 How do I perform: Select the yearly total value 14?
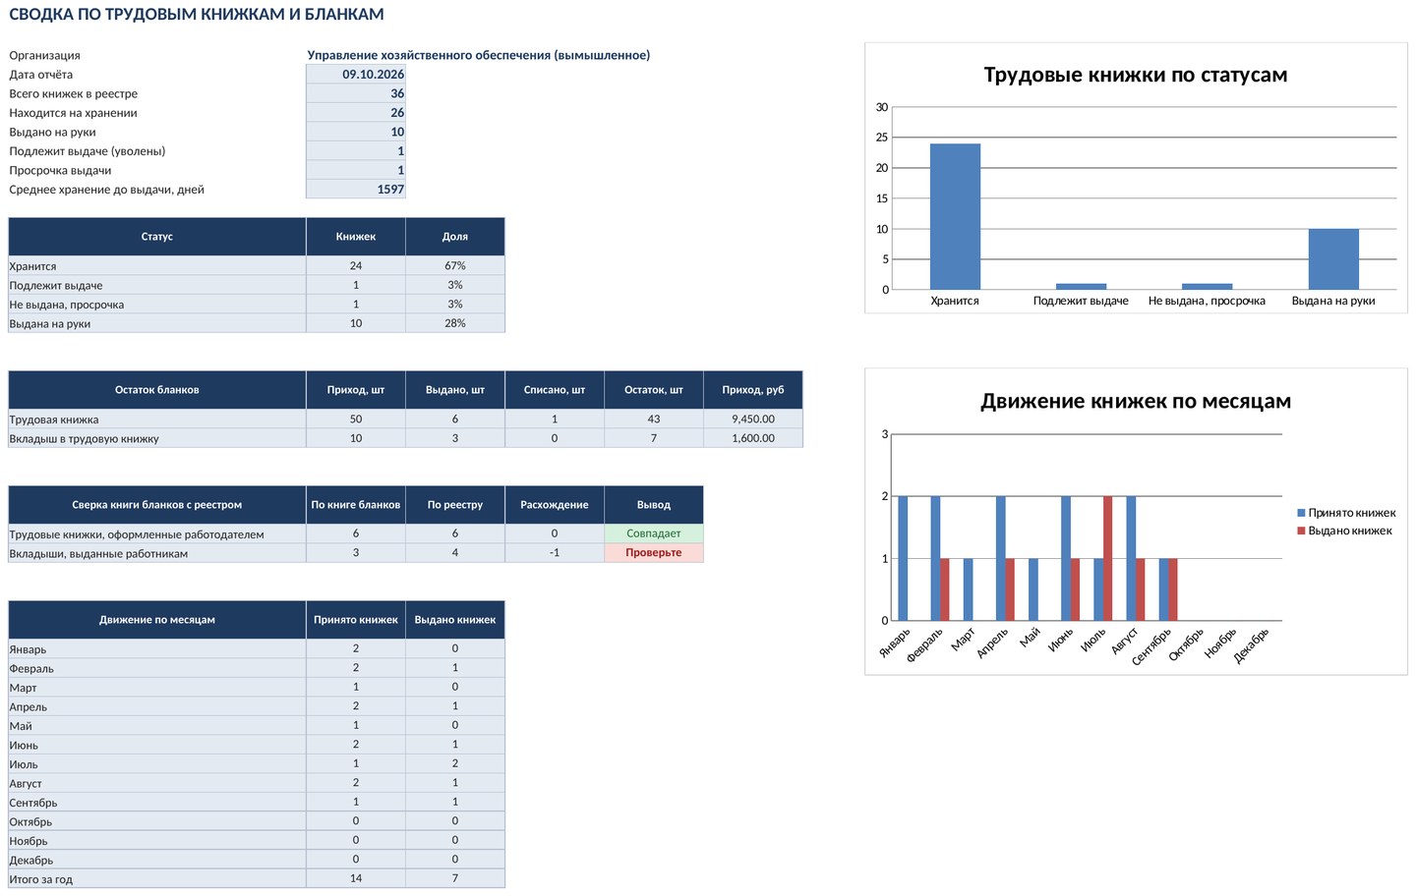[x=356, y=878]
